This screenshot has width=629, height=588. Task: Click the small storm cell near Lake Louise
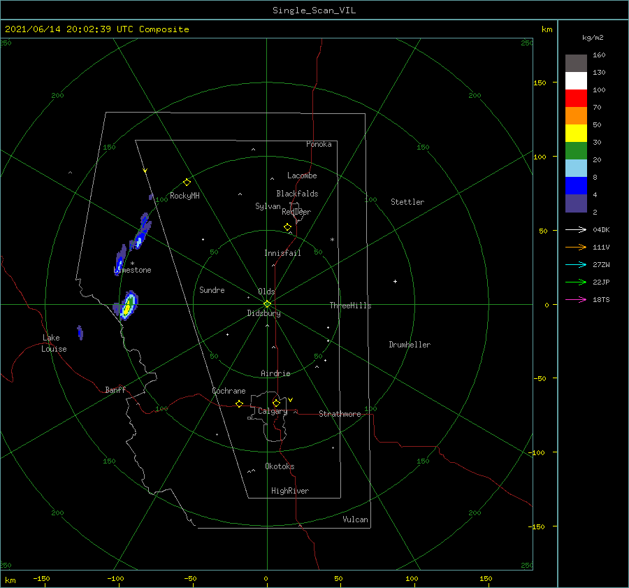(80, 333)
